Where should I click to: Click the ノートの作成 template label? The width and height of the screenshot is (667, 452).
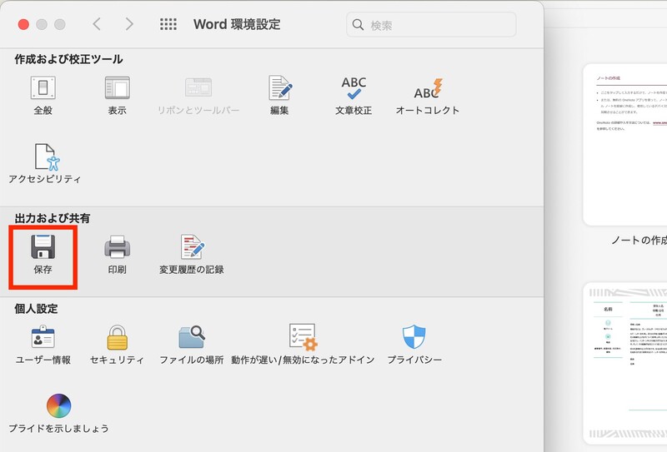[x=639, y=241]
